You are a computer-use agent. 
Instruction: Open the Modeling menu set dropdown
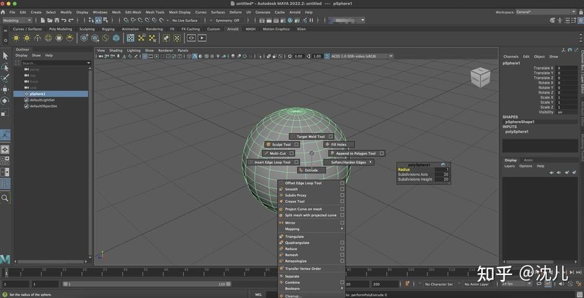click(x=17, y=20)
